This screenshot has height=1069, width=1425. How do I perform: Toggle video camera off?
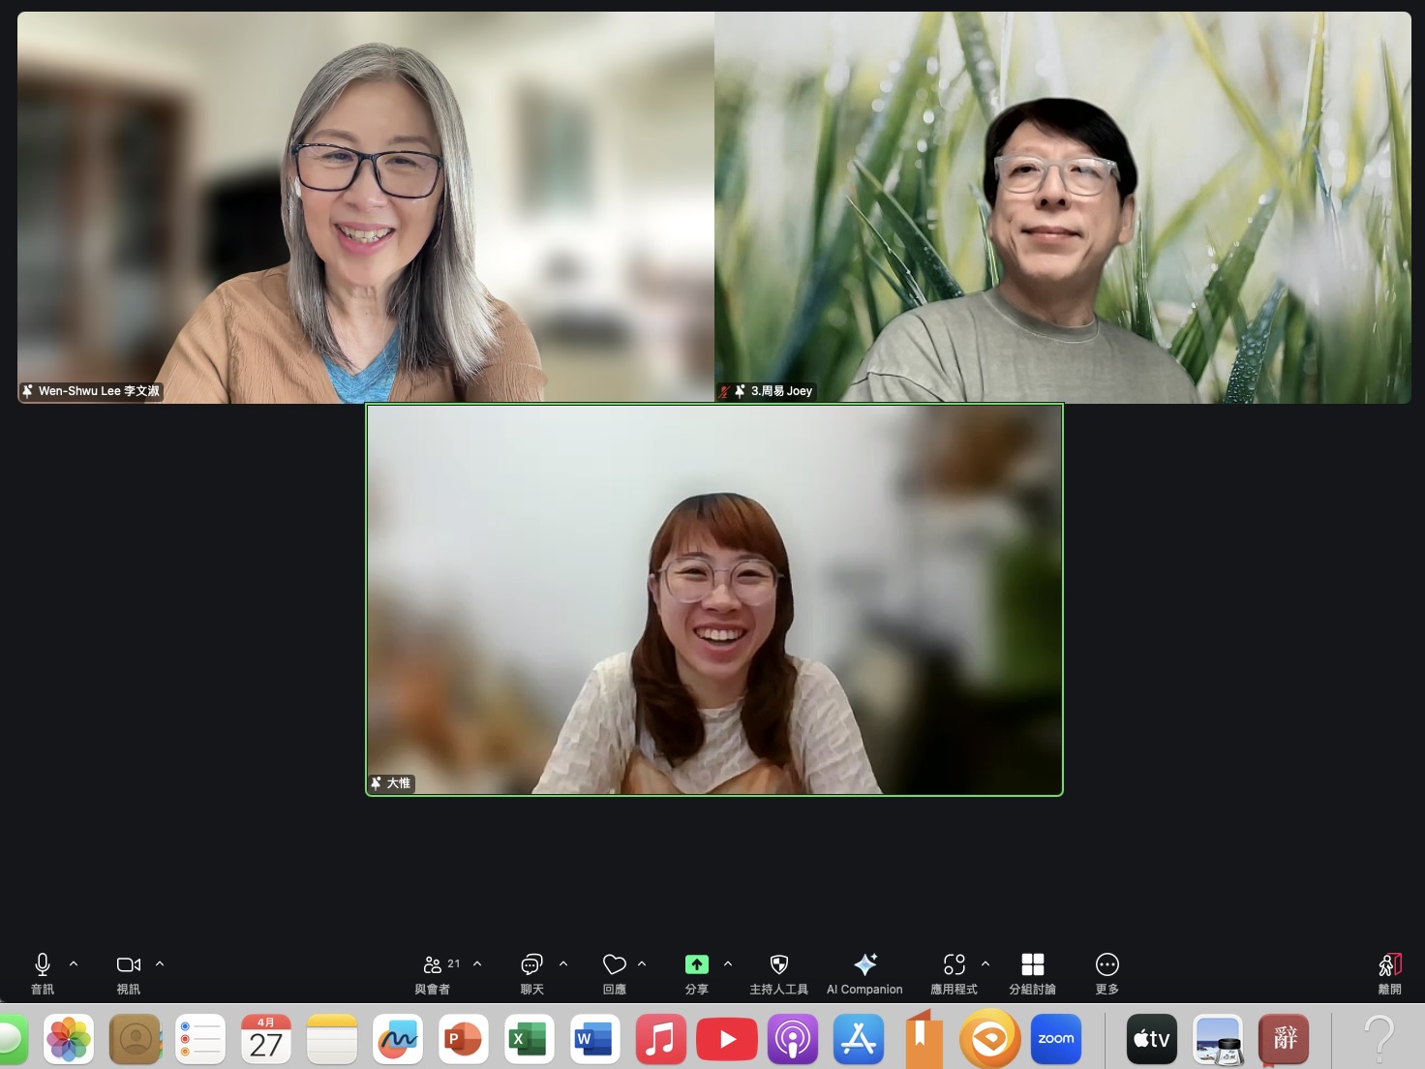pyautogui.click(x=129, y=964)
